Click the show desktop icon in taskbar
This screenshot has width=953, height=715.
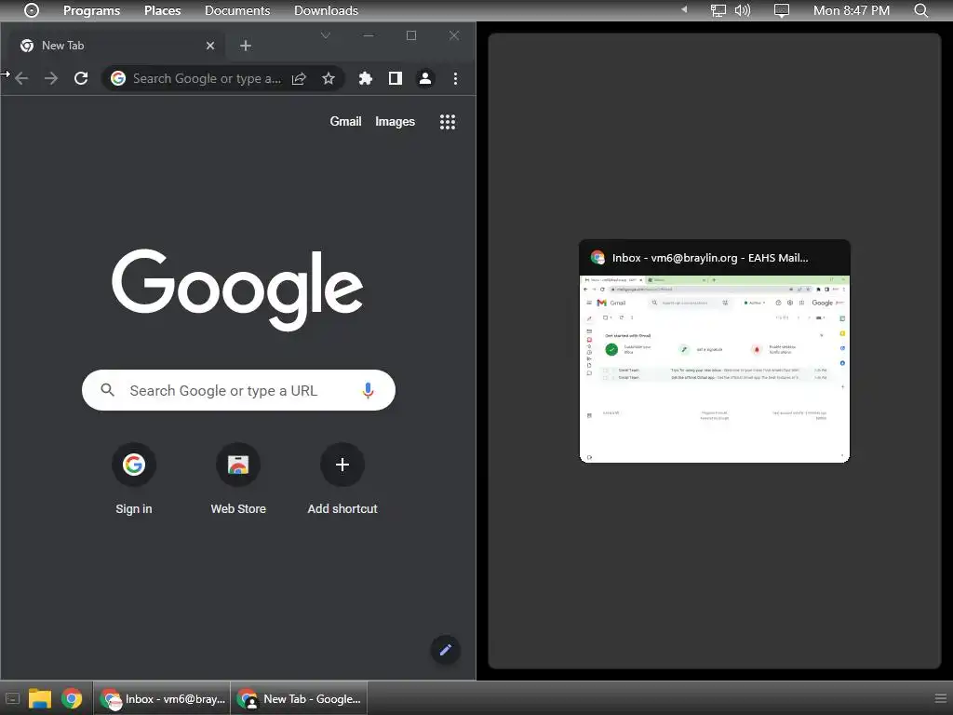(12, 699)
